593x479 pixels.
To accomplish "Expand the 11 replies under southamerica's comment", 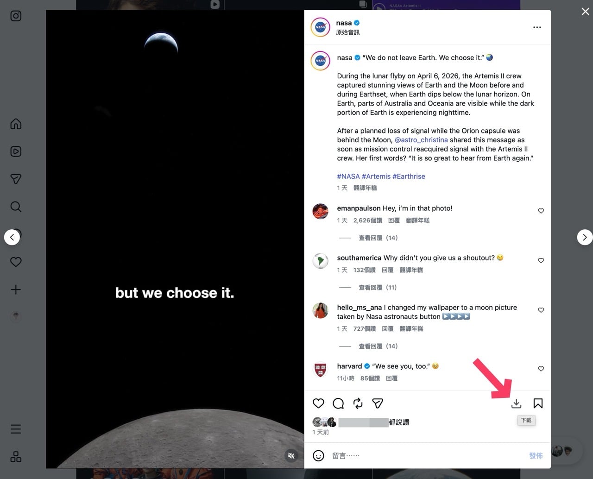I will pyautogui.click(x=378, y=287).
